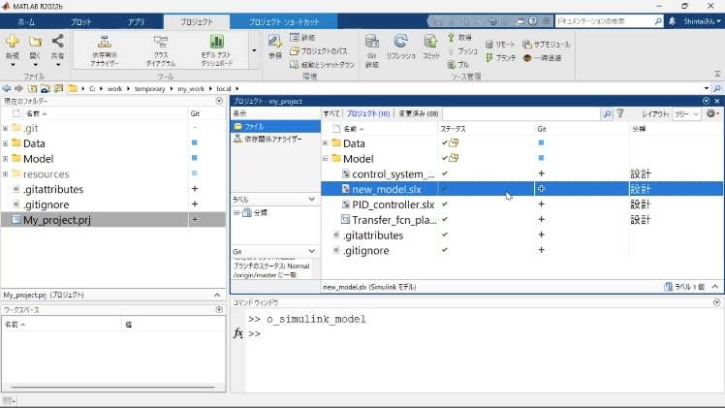Collapse the Labels panel chevron
Image resolution: width=725 pixels, height=408 pixels.
click(x=311, y=199)
